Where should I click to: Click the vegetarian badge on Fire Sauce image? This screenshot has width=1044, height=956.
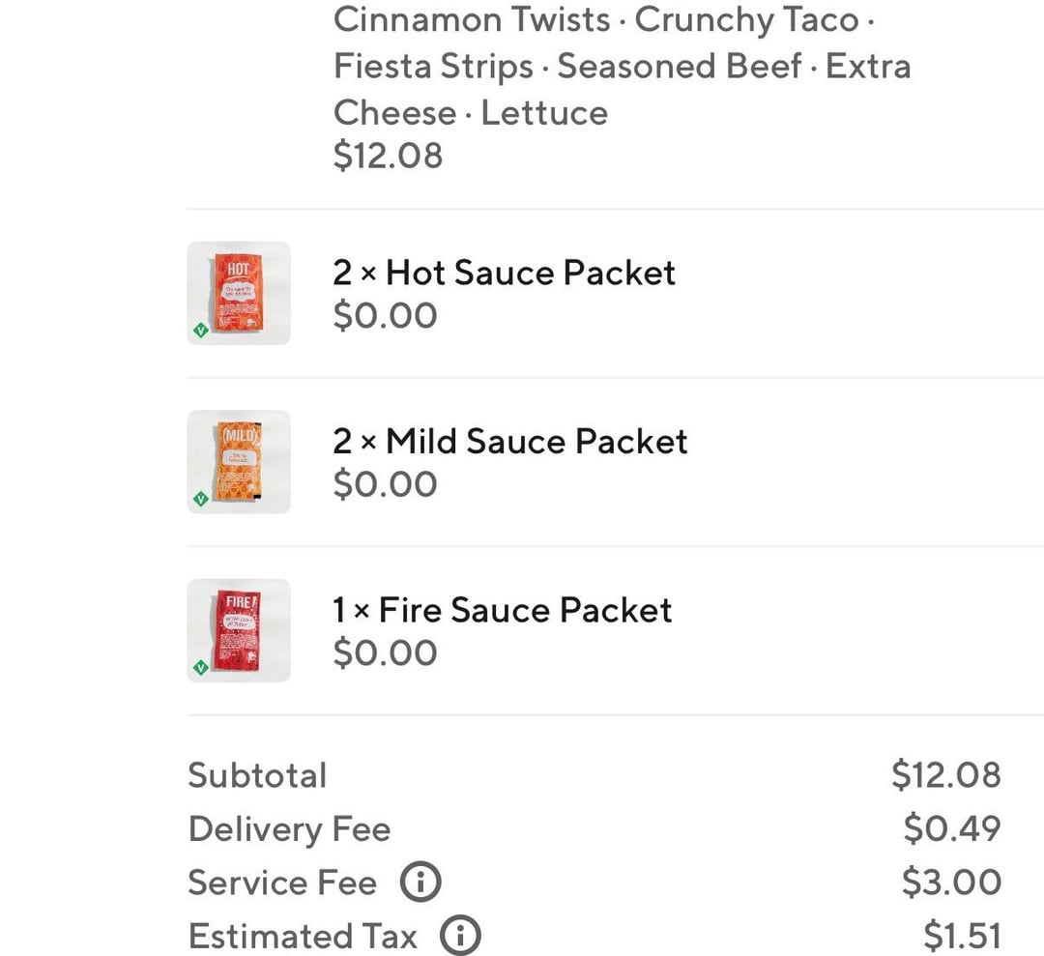tap(201, 667)
